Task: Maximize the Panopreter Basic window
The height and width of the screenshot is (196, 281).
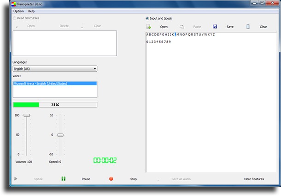Action: pos(262,3)
